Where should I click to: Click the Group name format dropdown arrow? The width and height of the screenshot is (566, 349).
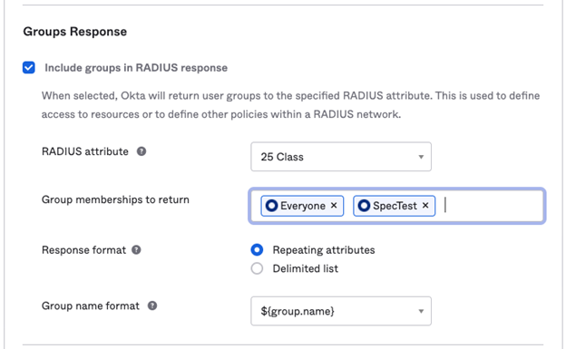tap(421, 312)
